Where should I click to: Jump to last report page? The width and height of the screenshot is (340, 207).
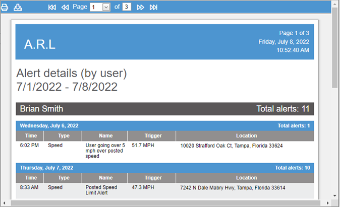(153, 7)
